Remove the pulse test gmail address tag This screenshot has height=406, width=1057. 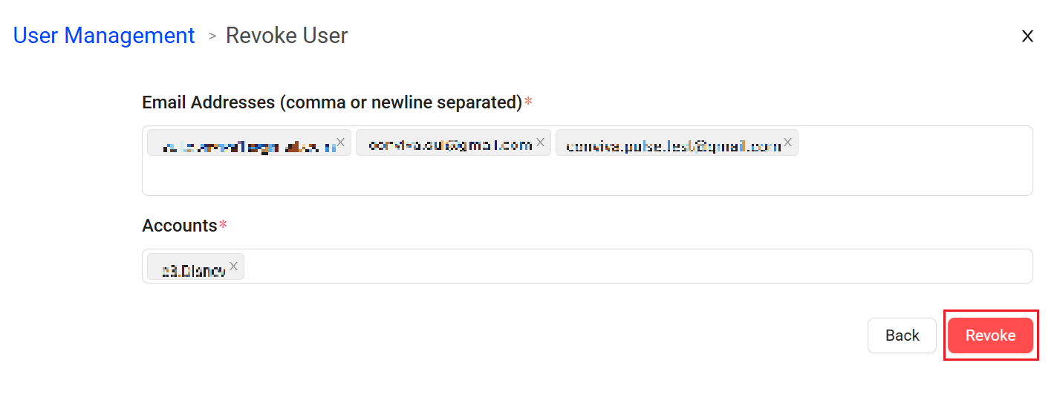click(787, 142)
